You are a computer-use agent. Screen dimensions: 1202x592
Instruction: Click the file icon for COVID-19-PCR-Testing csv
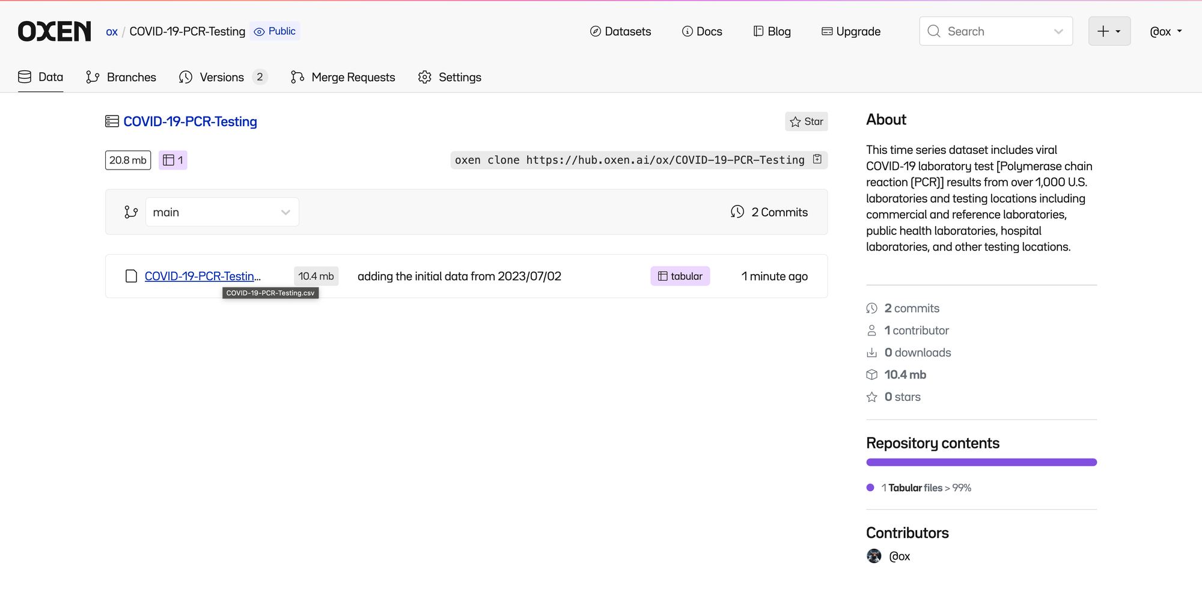(x=131, y=276)
